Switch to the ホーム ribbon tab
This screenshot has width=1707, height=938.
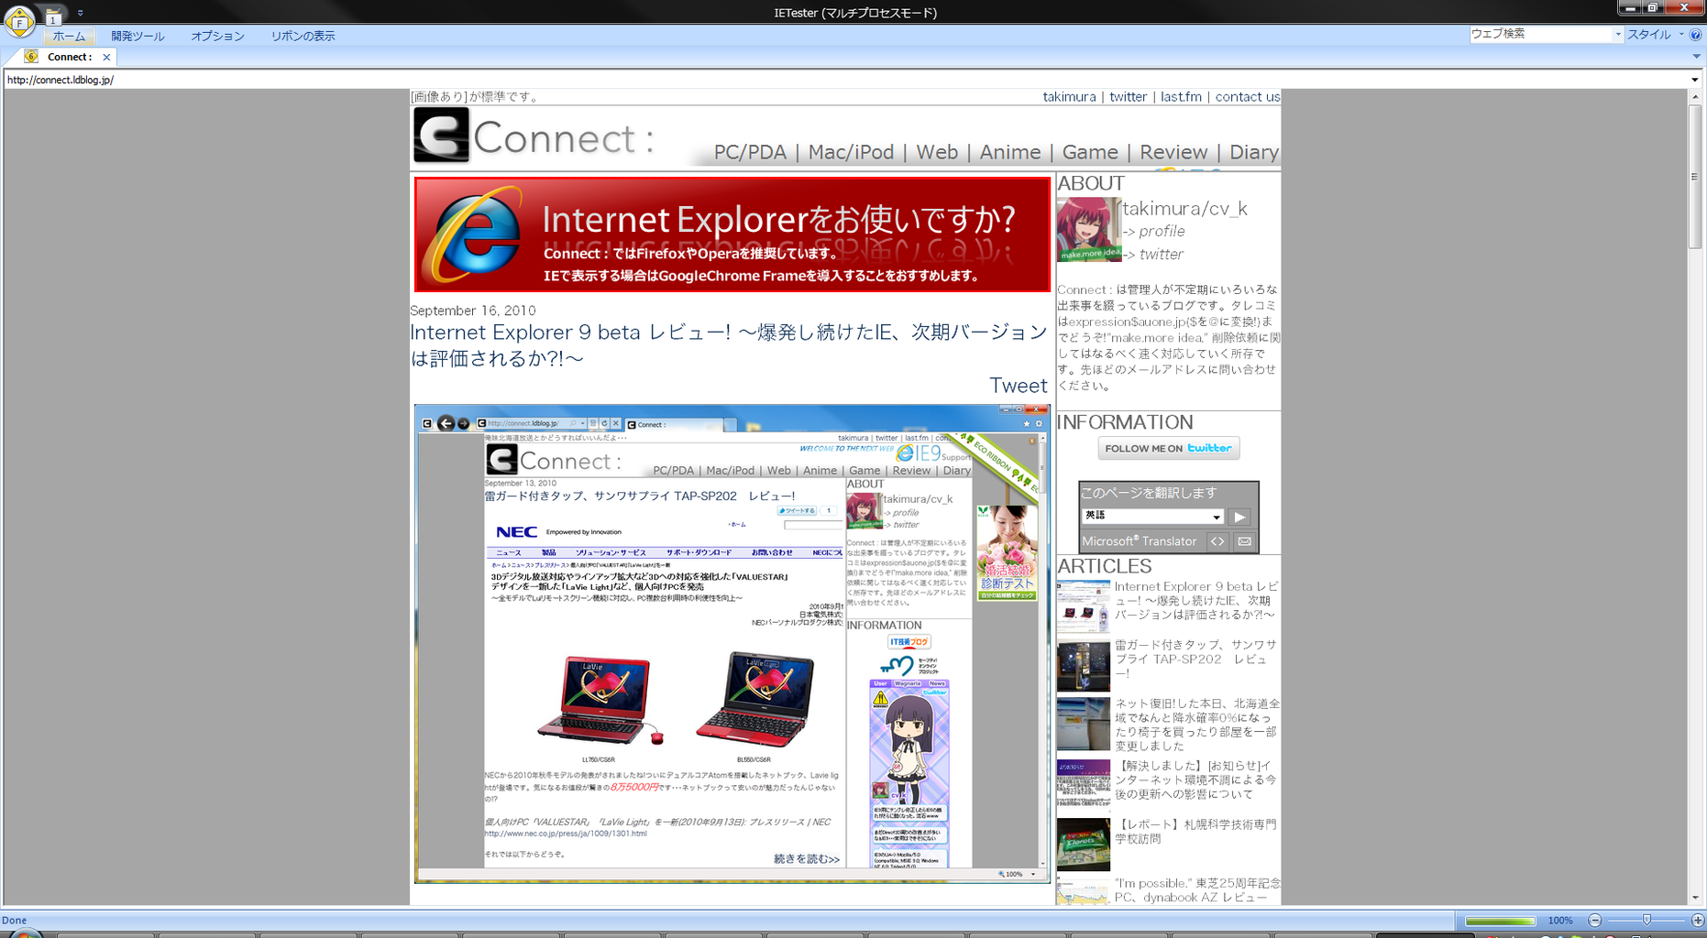[69, 36]
